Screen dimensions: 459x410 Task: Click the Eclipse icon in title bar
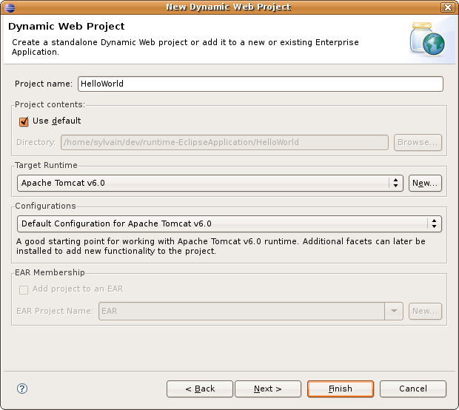point(9,7)
